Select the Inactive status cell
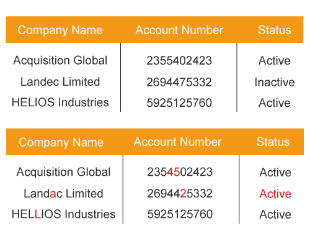Image resolution: width=310 pixels, height=236 pixels. [275, 82]
